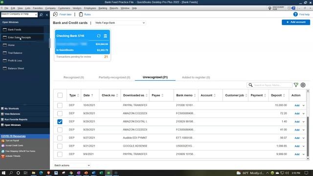Screen dimensions: 313x176
Task: Open File Explorer from the taskbar
Action: [x=33, y=173]
